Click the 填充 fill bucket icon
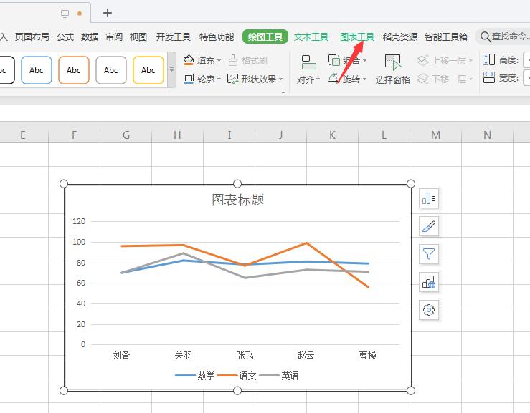The image size is (530, 413). coord(189,60)
